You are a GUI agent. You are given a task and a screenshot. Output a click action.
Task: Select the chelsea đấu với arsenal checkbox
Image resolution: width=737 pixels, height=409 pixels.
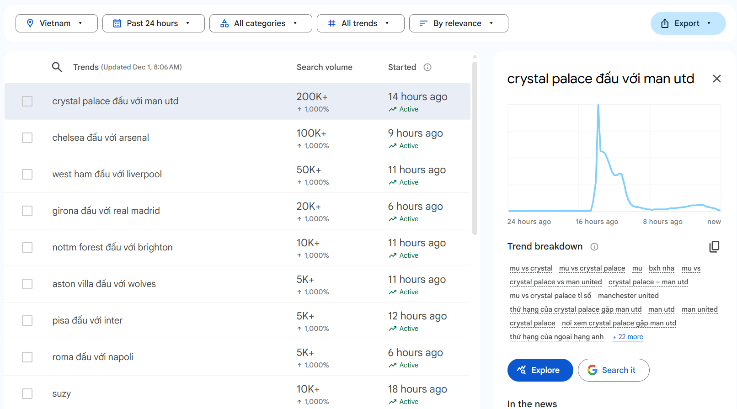pyautogui.click(x=27, y=138)
